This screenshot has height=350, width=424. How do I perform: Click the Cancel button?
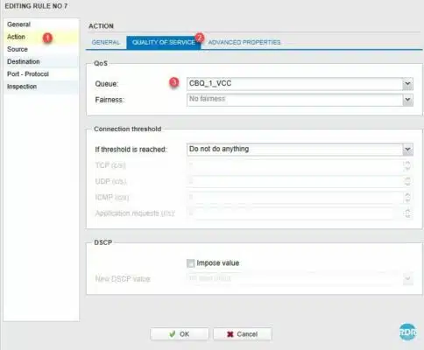pos(243,334)
